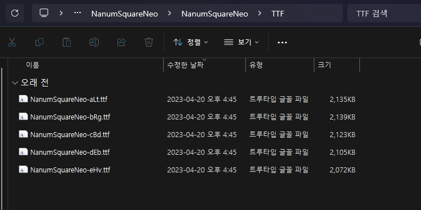Open the 정렬 sort dropdown
421x210 pixels.
[191, 42]
